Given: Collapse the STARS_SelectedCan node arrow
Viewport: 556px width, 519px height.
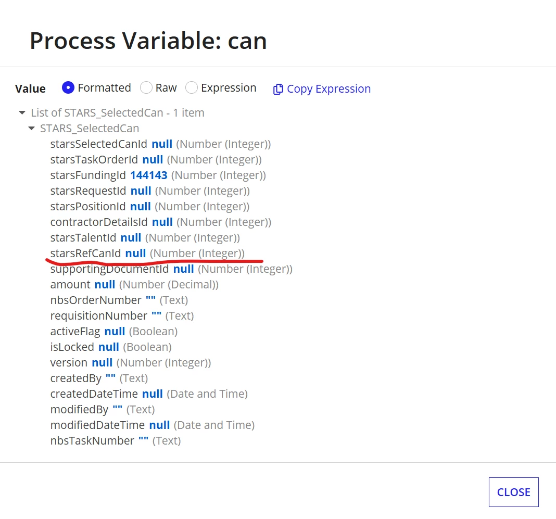Looking at the screenshot, I should click(32, 129).
